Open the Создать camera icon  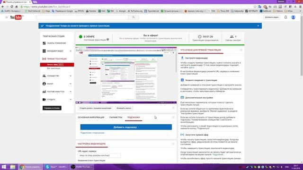coord(44,100)
